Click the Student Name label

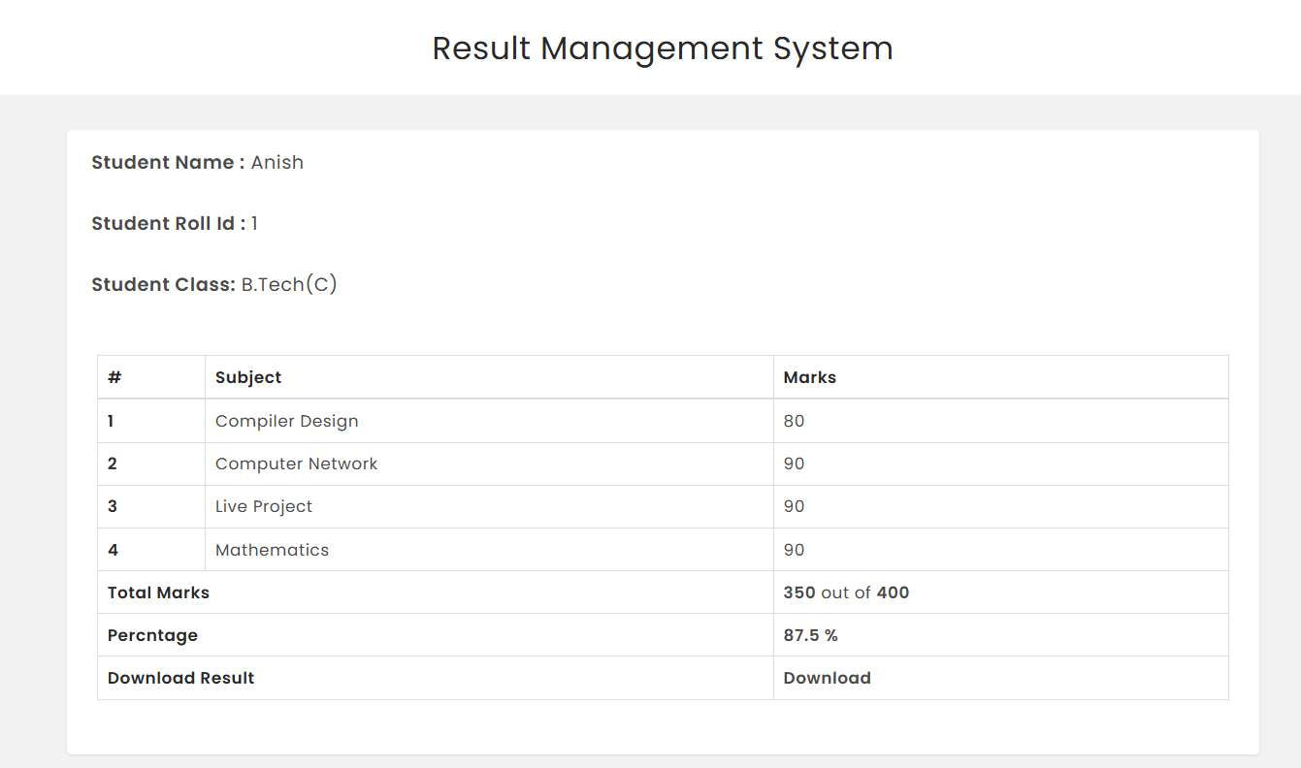point(168,162)
